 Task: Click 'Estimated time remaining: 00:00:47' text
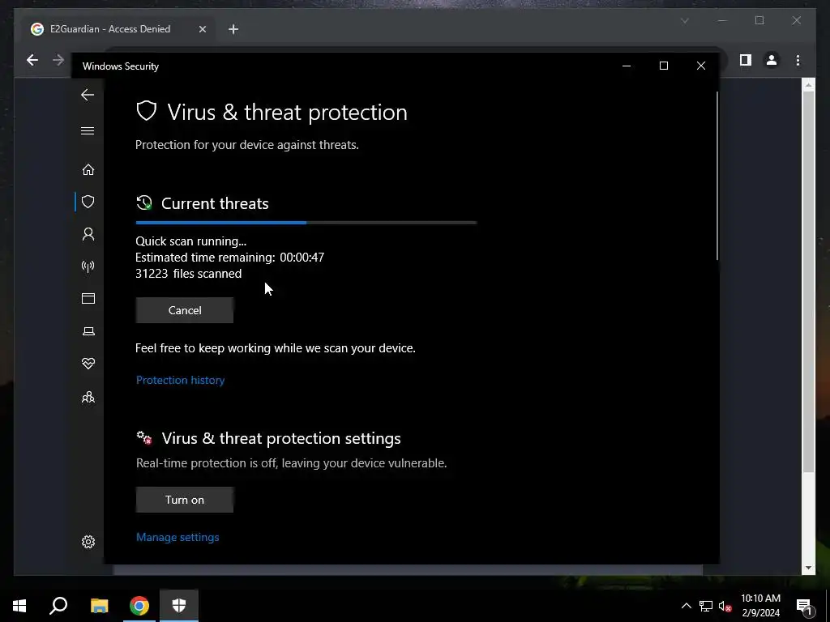pos(229,258)
